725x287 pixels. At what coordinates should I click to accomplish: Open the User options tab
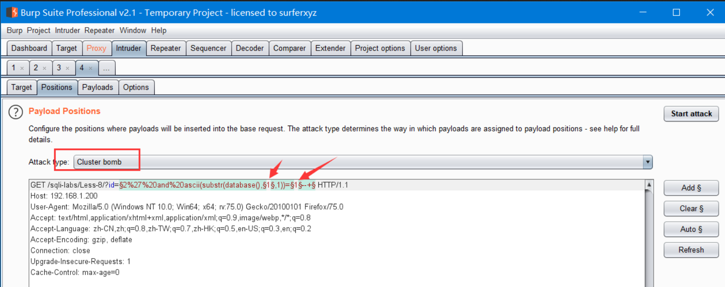click(x=436, y=48)
